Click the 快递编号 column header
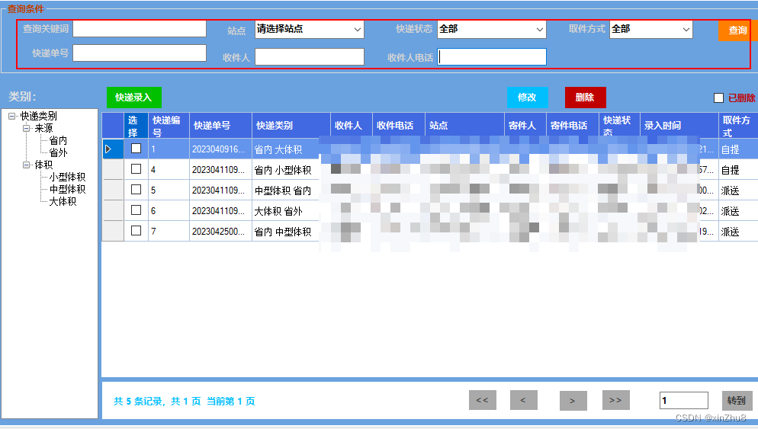 169,126
